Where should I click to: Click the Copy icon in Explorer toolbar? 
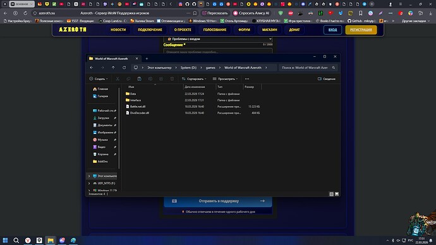click(128, 79)
